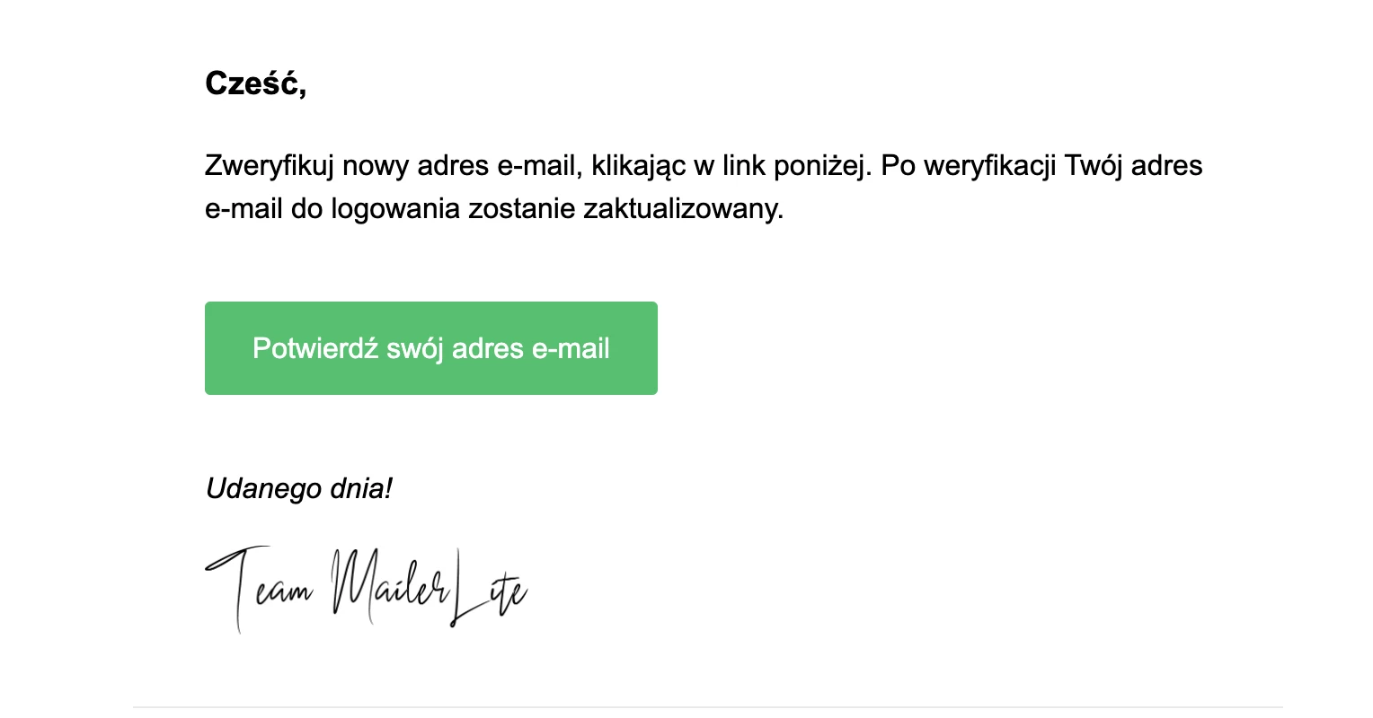Click the green Potwierdź swój adres e-mail button

click(x=431, y=348)
